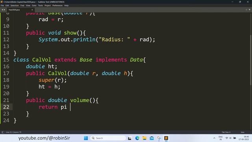Open the Snipping Tool taskbar icon
Viewport: 252px width, 142px height.
point(159,138)
